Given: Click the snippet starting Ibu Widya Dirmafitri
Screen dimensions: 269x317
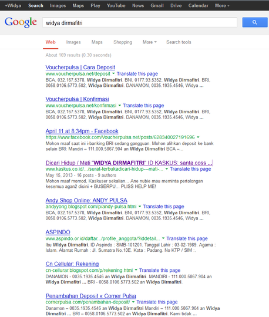Looking at the screenshot, I should (x=130, y=248).
